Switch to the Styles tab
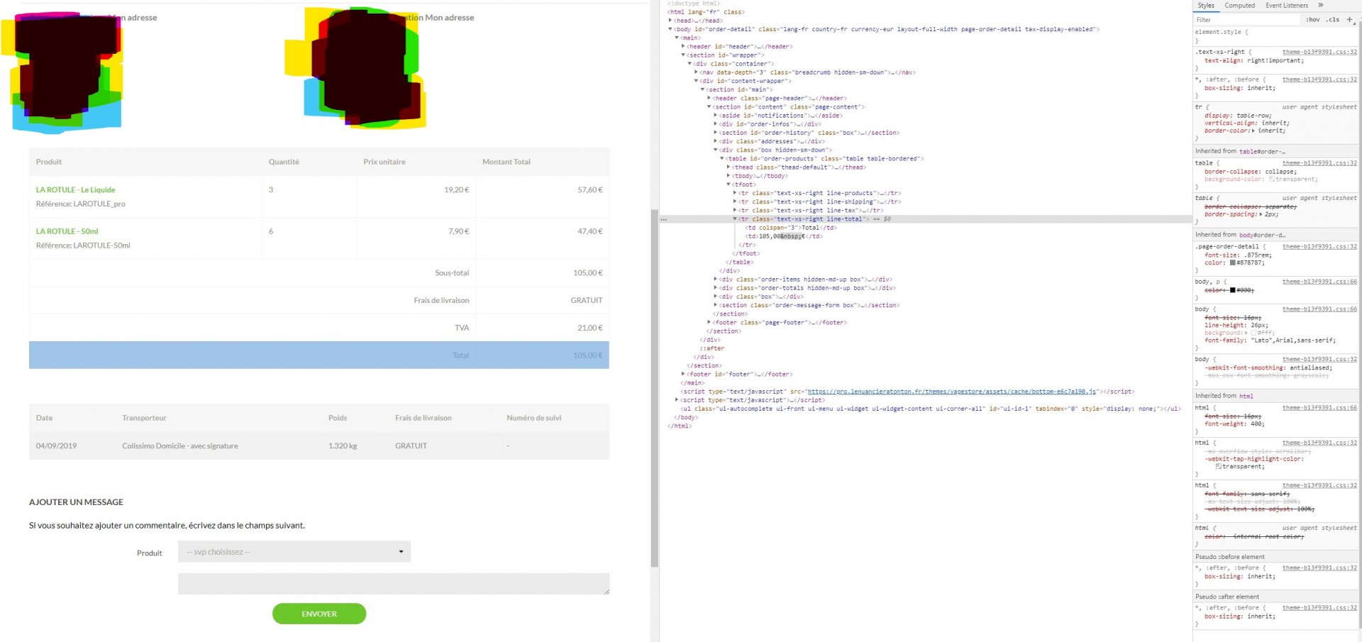Screen dimensions: 1362x642 tap(1206, 5)
